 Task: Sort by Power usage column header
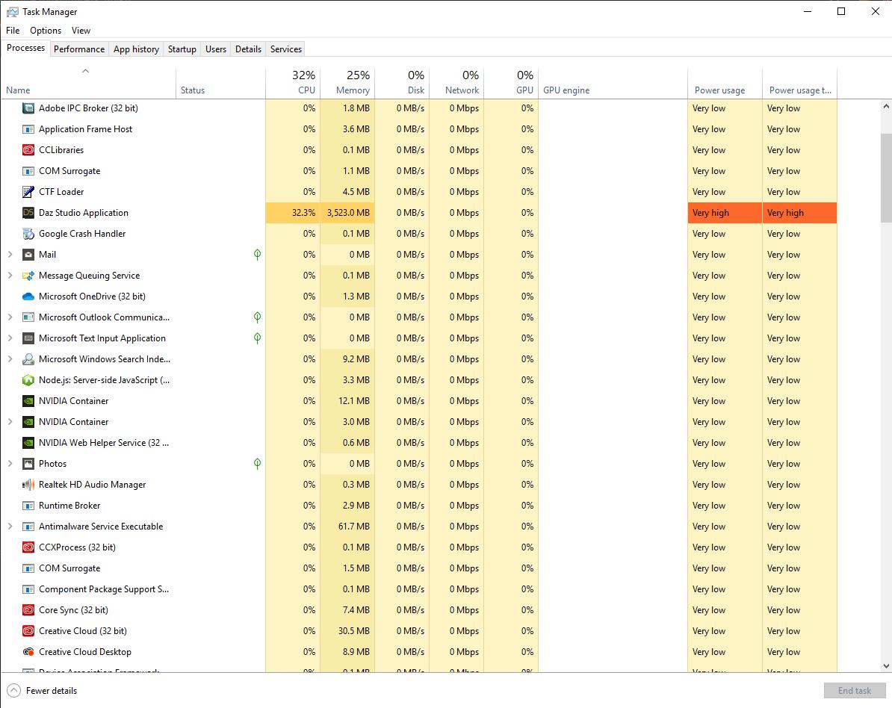(x=725, y=82)
